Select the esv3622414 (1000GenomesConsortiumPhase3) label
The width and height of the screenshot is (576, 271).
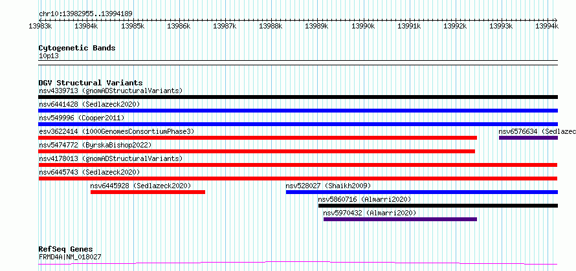click(x=116, y=131)
